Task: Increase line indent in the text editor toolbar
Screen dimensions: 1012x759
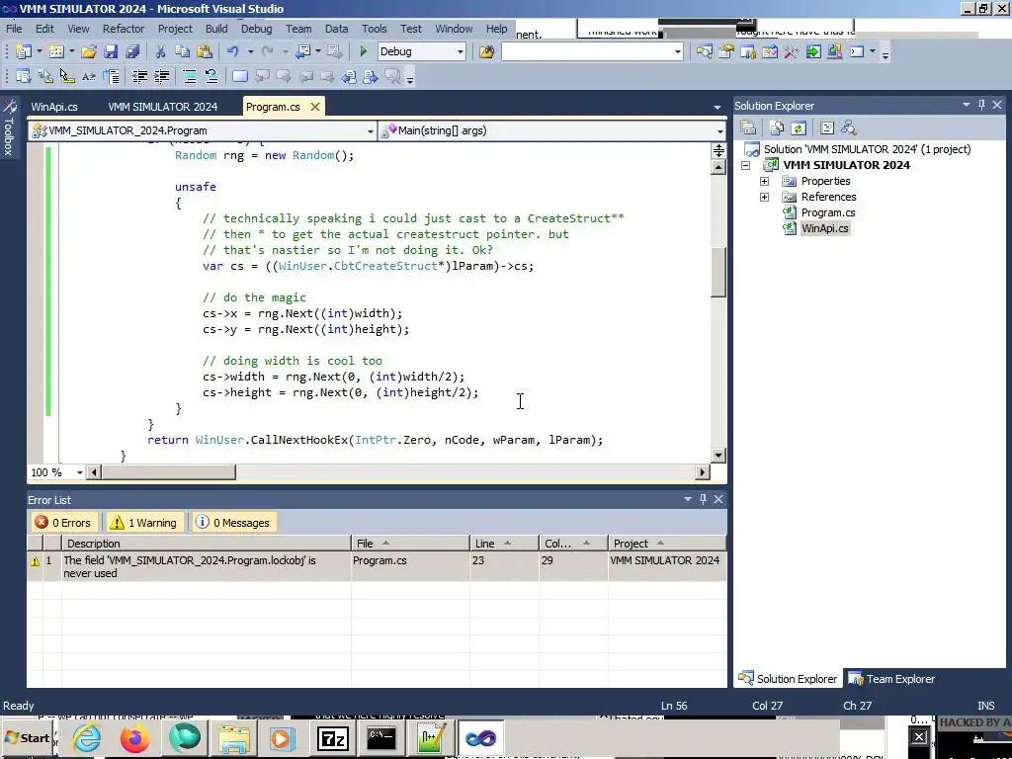Action: pyautogui.click(x=161, y=77)
